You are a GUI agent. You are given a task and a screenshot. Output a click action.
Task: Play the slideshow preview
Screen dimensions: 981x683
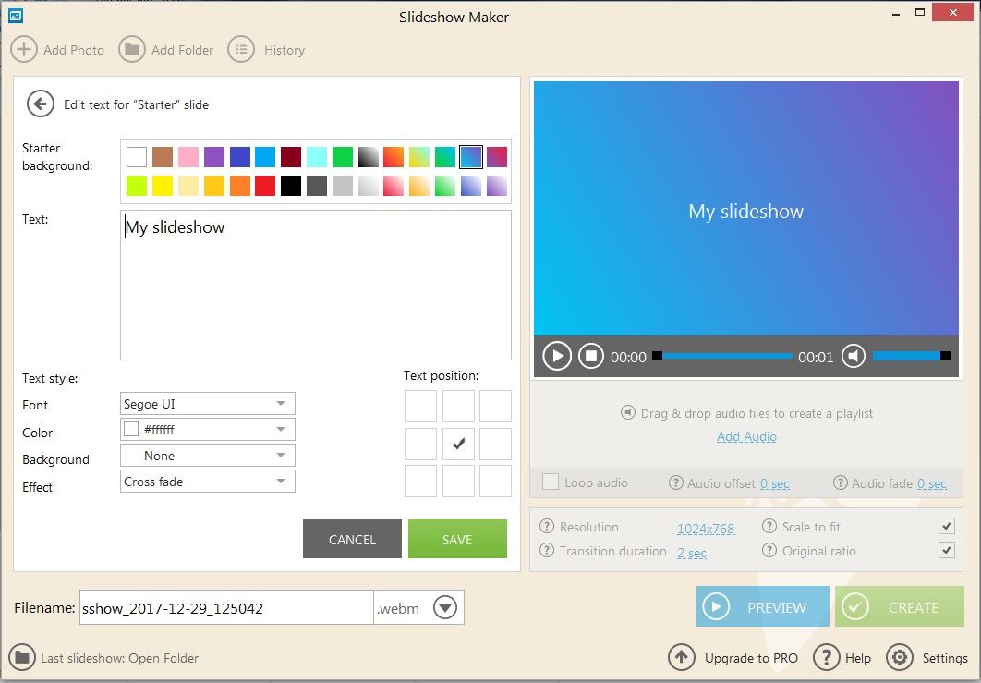[556, 355]
